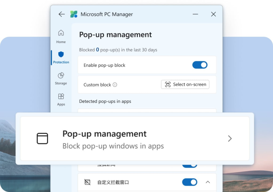This screenshot has width=273, height=192.
Task: Go back using the back arrow
Action: (61, 14)
